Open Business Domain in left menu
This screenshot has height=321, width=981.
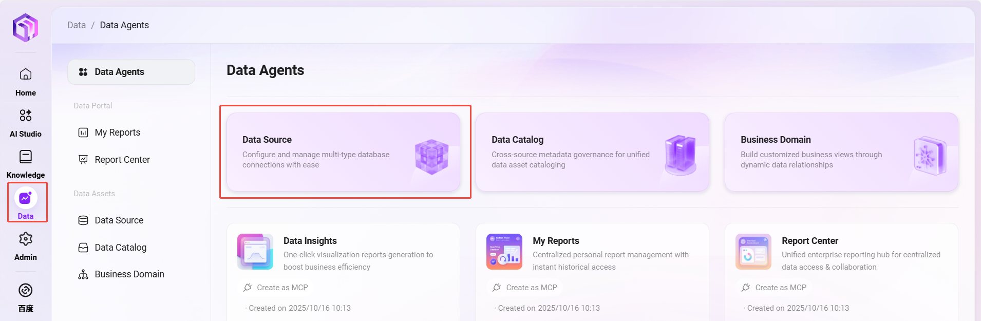(129, 274)
